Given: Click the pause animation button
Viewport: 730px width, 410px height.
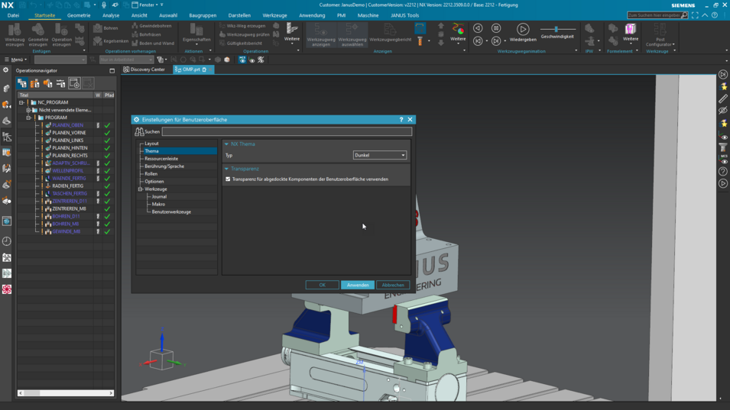Looking at the screenshot, I should pos(496,28).
